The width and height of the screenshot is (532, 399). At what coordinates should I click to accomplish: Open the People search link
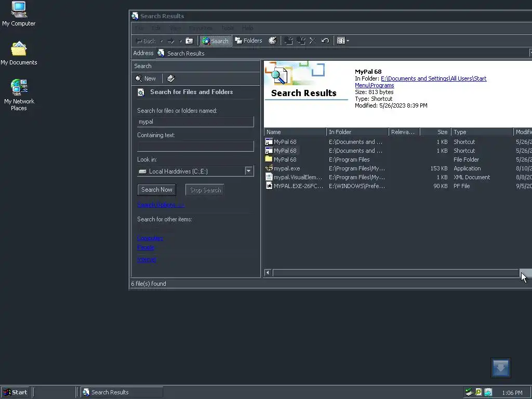145,247
